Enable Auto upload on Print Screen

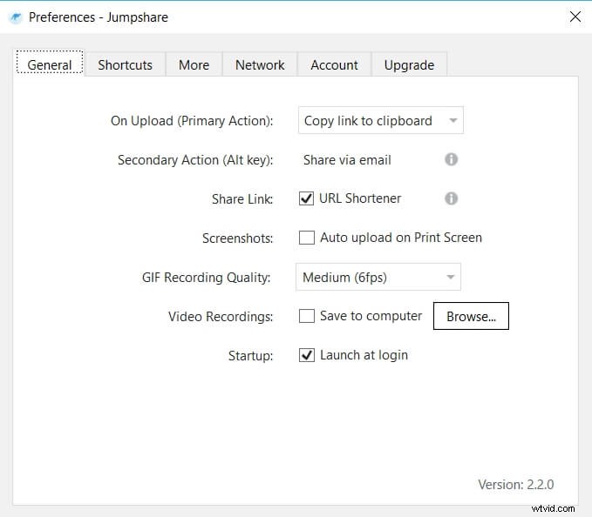[307, 238]
